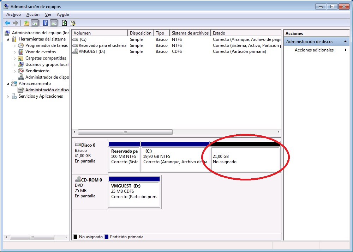Toggle the Action pane toolbar icon
This screenshot has height=252, width=353.
(54, 23)
